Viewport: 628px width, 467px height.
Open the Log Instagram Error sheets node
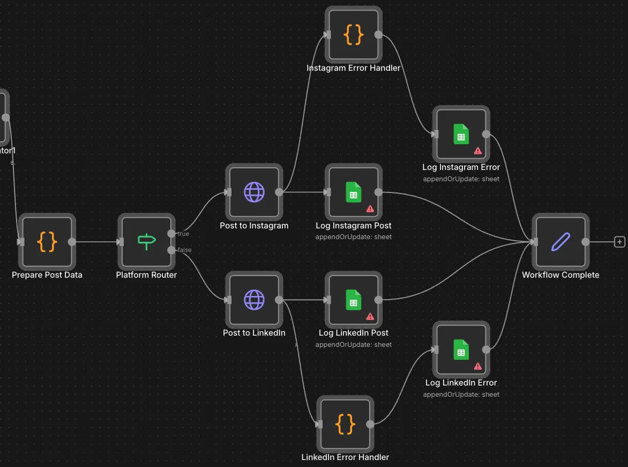[461, 134]
